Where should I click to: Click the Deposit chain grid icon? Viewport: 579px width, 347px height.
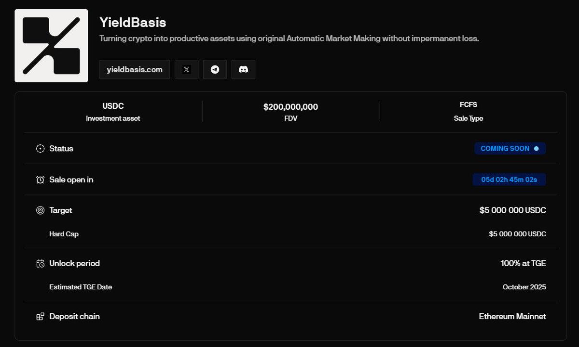(40, 316)
